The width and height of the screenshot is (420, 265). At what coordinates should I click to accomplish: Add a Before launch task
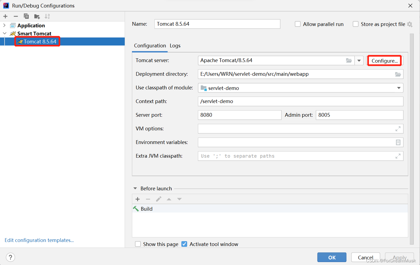click(x=138, y=199)
